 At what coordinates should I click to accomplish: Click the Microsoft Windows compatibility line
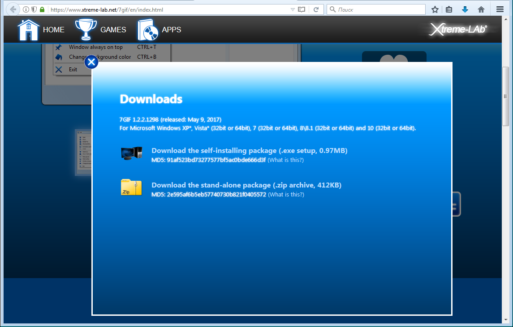click(x=267, y=128)
